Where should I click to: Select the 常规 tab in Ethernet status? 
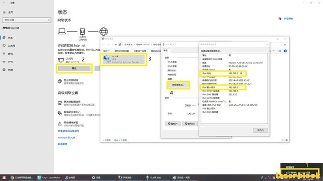(x=166, y=50)
